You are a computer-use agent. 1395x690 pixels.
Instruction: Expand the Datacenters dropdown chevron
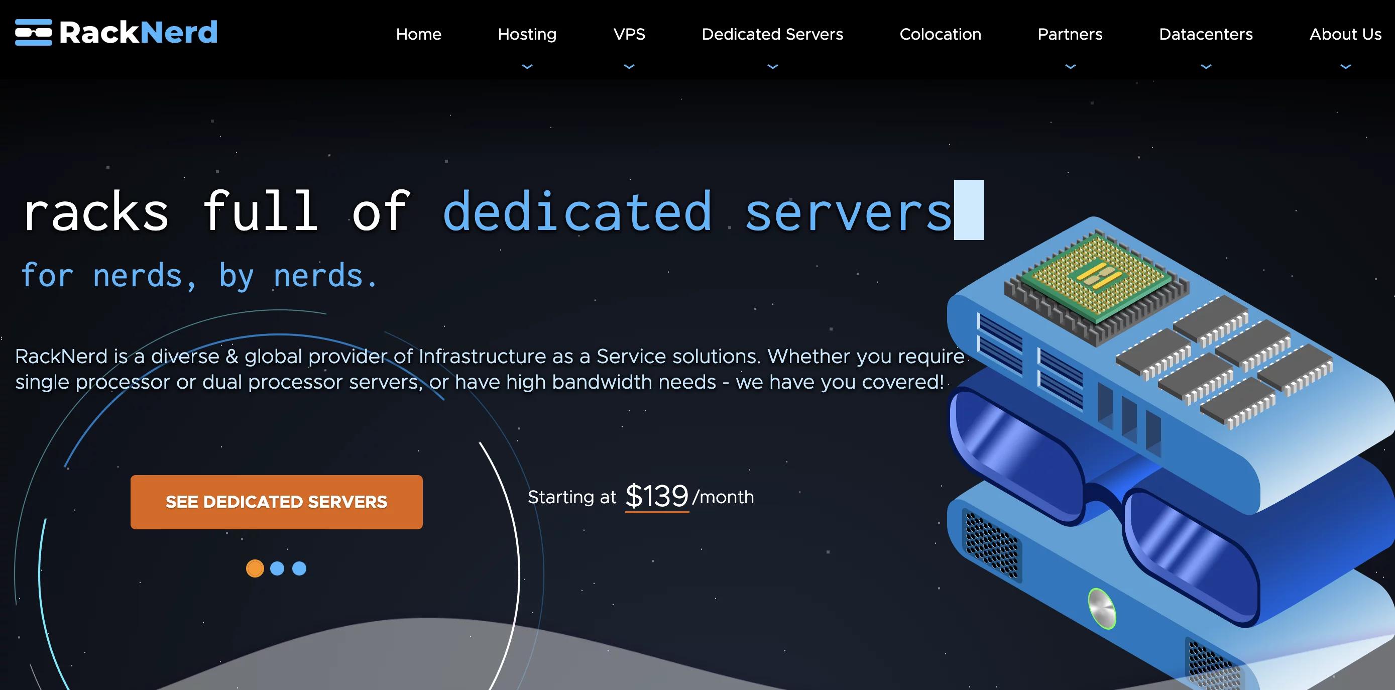pyautogui.click(x=1206, y=67)
